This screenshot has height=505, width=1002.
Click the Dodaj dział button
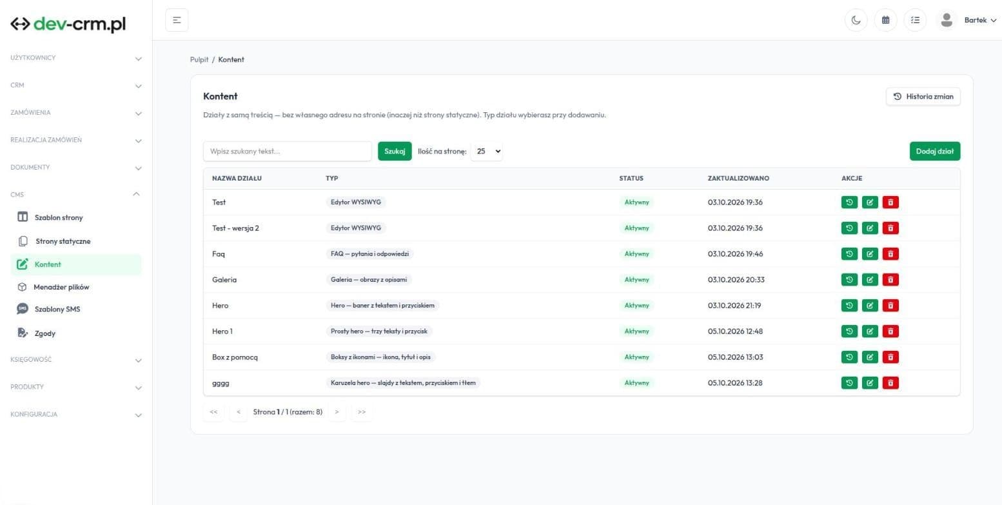935,152
